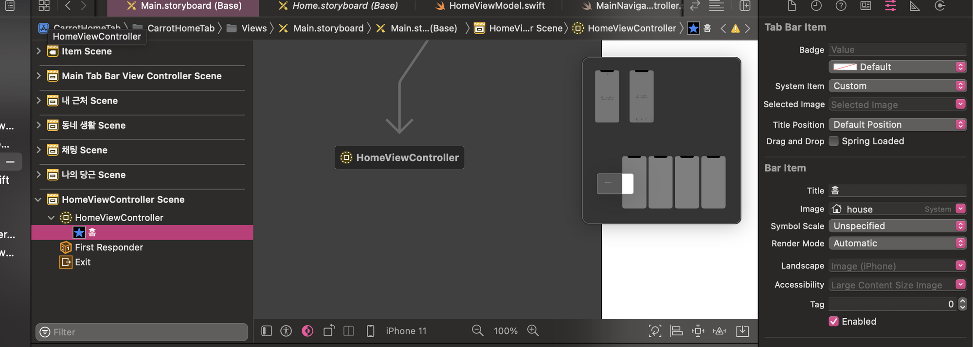Jump to next issue in the jump bar
The height and width of the screenshot is (347, 973).
click(748, 28)
